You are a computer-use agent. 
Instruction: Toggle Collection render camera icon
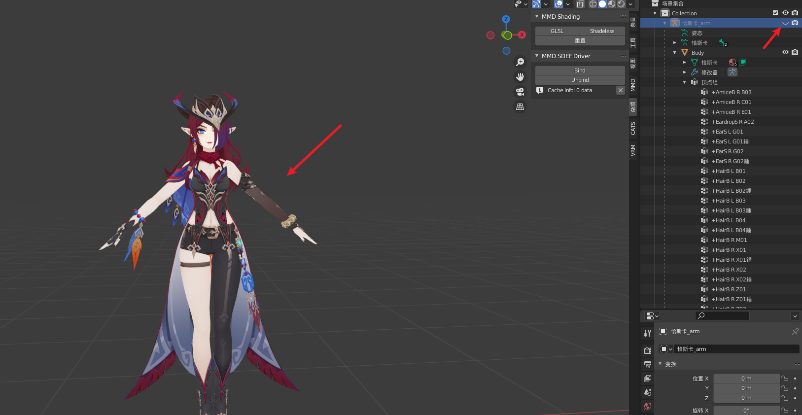[795, 13]
